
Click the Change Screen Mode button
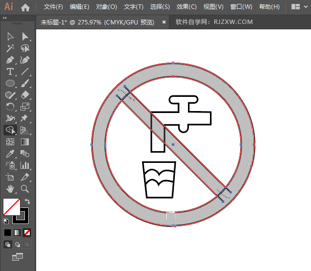pos(18,256)
